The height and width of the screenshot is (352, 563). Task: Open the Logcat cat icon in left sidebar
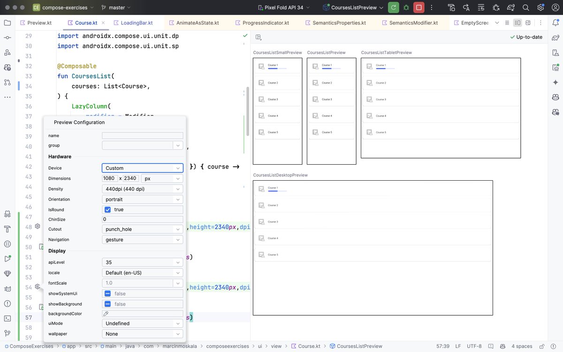pos(7,289)
